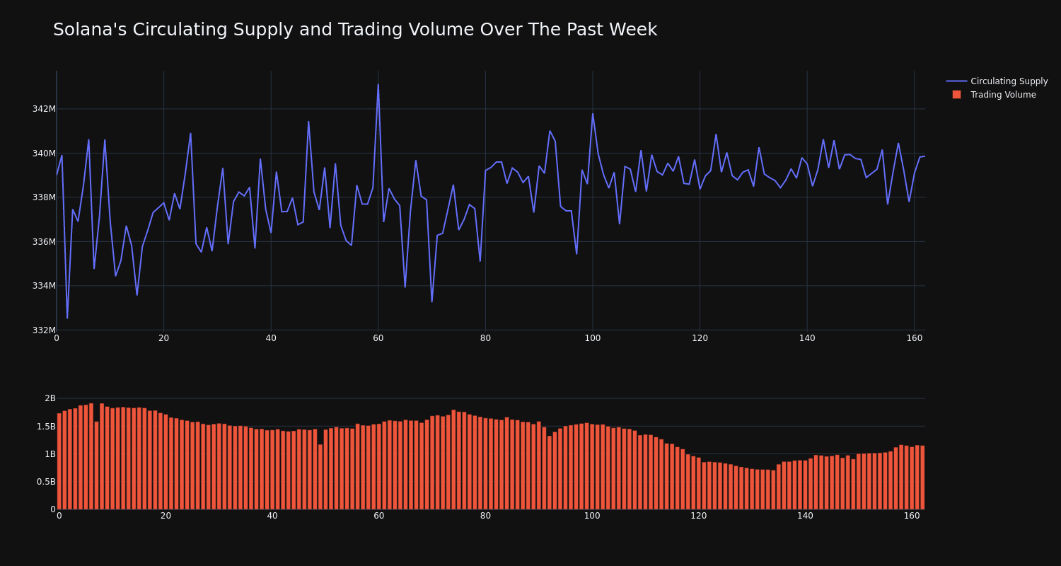Click the 340M y-axis label
1061x566 pixels.
coord(44,154)
